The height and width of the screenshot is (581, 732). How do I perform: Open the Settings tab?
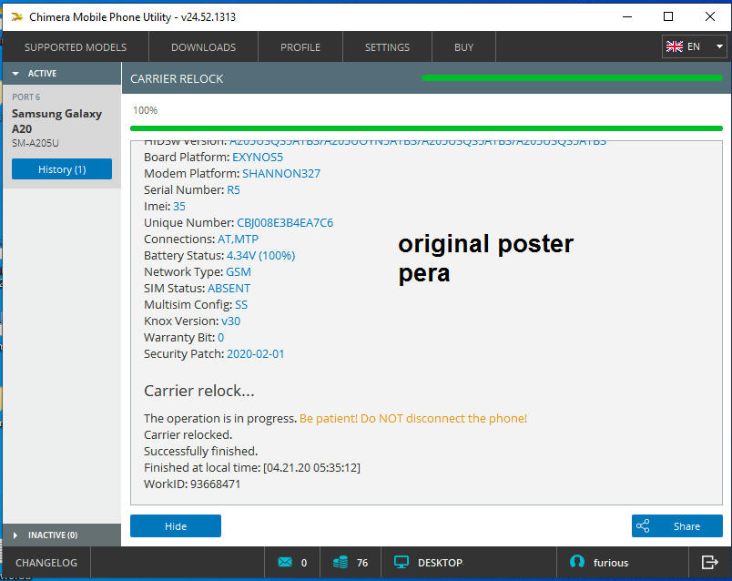click(x=387, y=47)
